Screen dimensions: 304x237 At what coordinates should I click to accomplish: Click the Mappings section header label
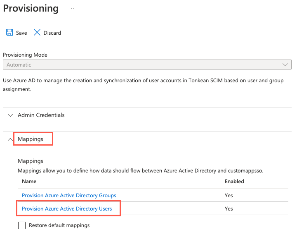click(x=31, y=139)
